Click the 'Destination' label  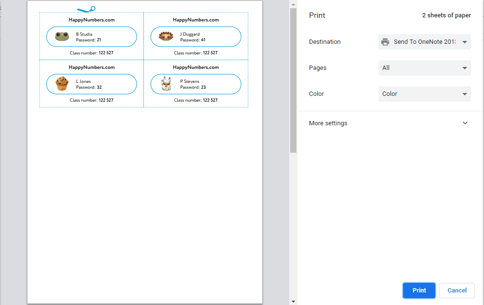click(325, 42)
